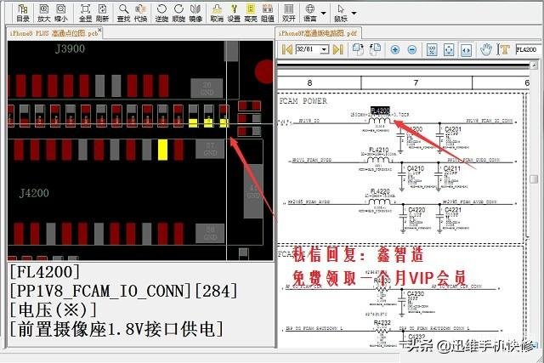Expand the 语言 language dropdown arrow
The width and height of the screenshot is (544, 363).
[x=323, y=14]
